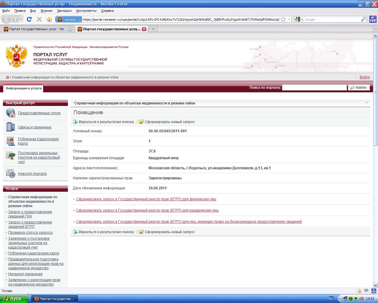Click the browser home icon

[x=49, y=19]
